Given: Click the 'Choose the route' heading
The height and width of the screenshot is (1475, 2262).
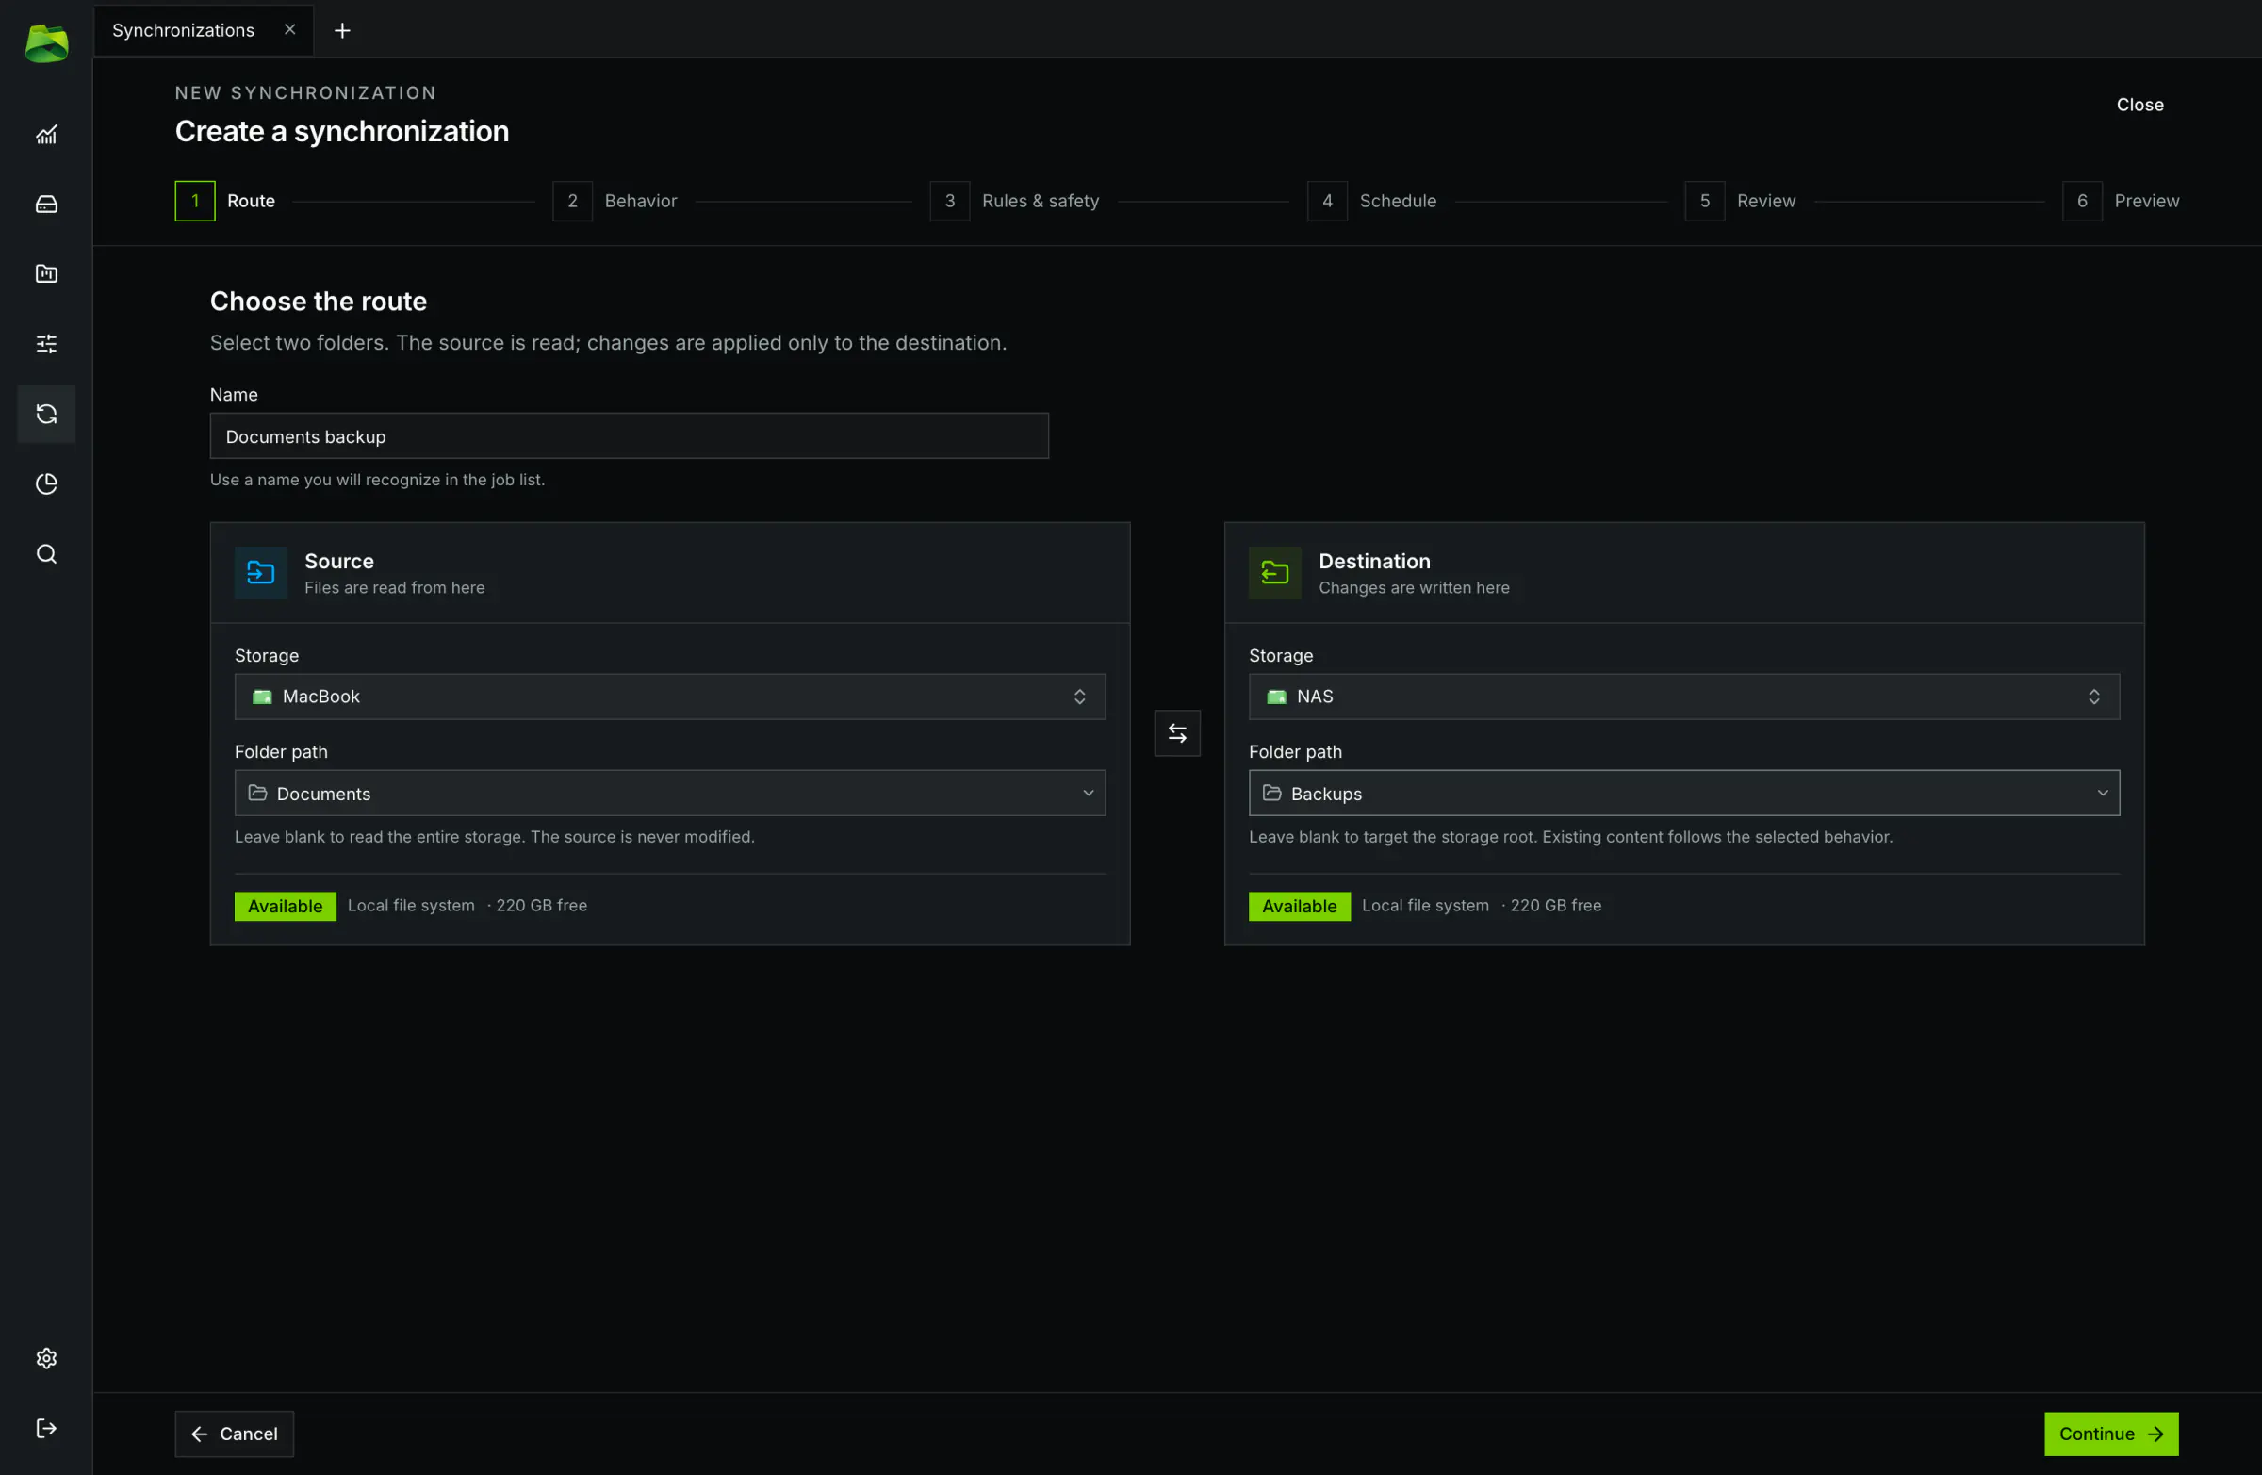Looking at the screenshot, I should pyautogui.click(x=319, y=302).
